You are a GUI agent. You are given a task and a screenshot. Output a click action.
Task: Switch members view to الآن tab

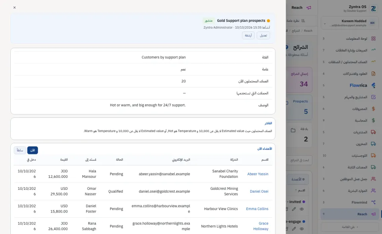pyautogui.click(x=32, y=150)
